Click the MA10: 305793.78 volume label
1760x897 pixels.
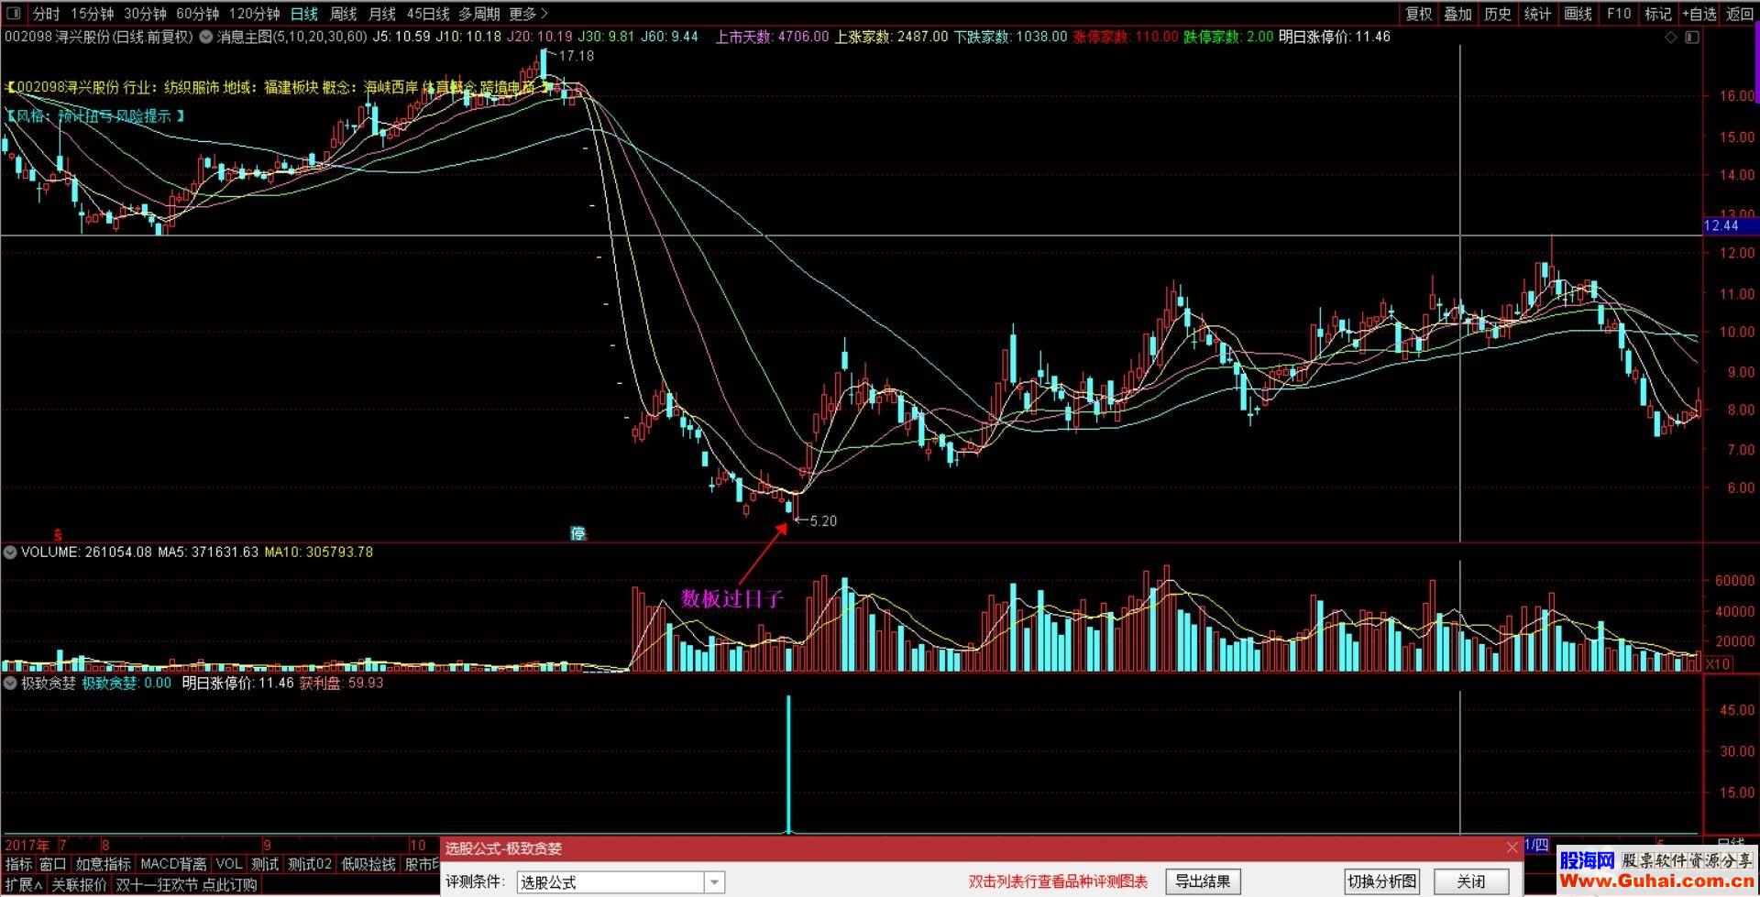[x=318, y=552]
